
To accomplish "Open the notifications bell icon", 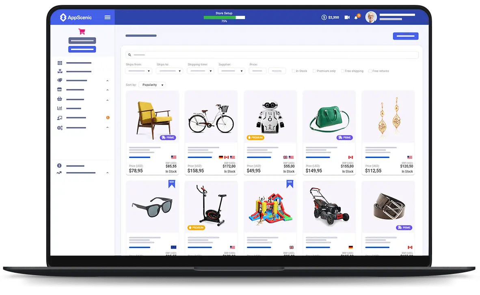I will pos(356,17).
